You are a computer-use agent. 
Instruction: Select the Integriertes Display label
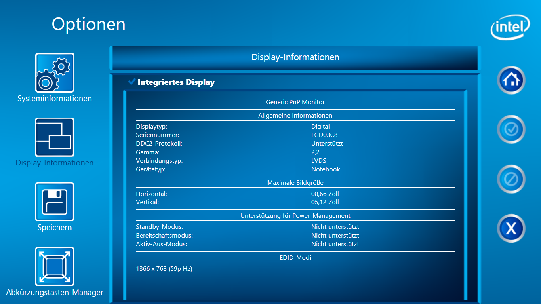[x=176, y=82]
